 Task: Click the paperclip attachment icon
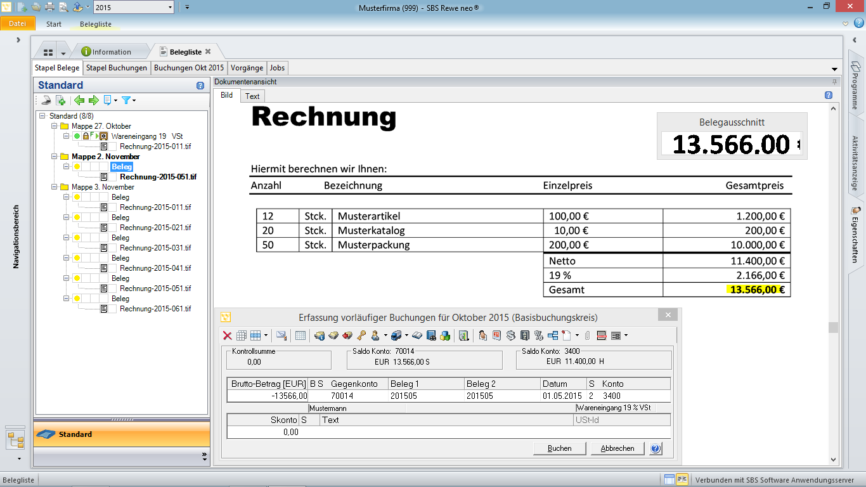pyautogui.click(x=588, y=335)
